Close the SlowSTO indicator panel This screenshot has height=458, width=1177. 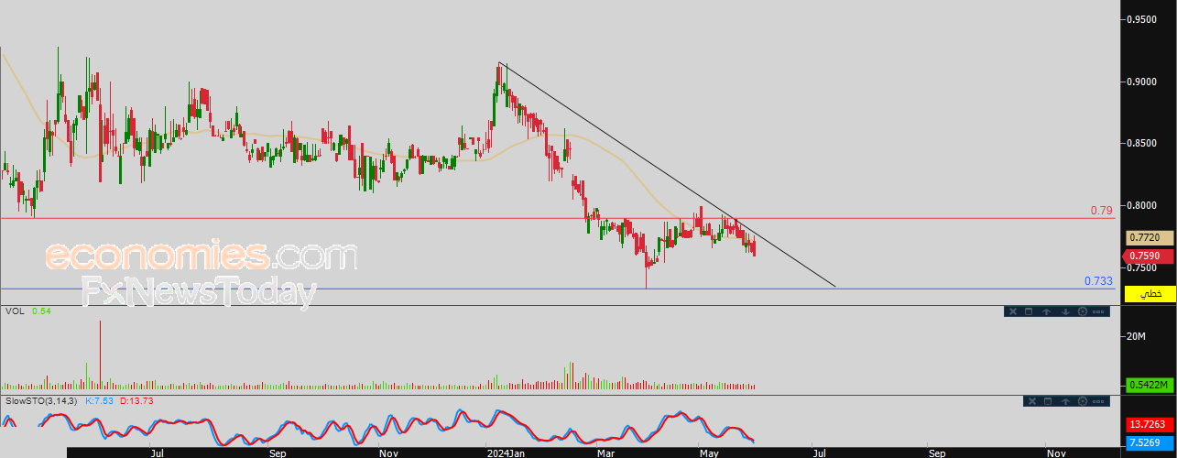click(1032, 401)
